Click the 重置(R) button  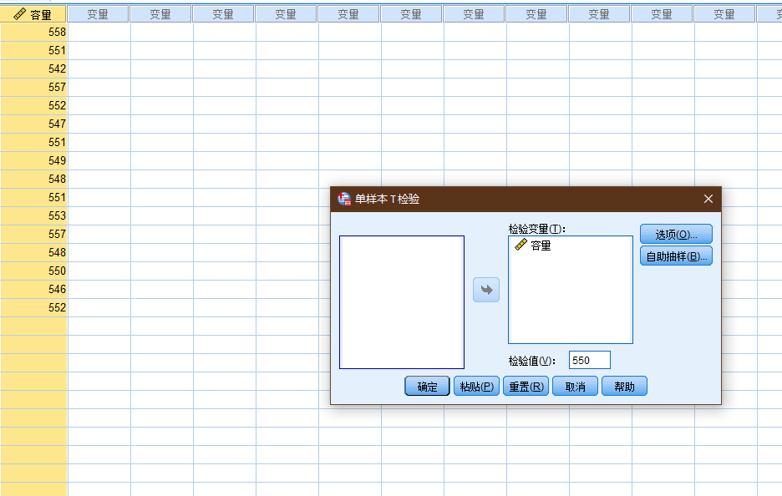coord(526,387)
